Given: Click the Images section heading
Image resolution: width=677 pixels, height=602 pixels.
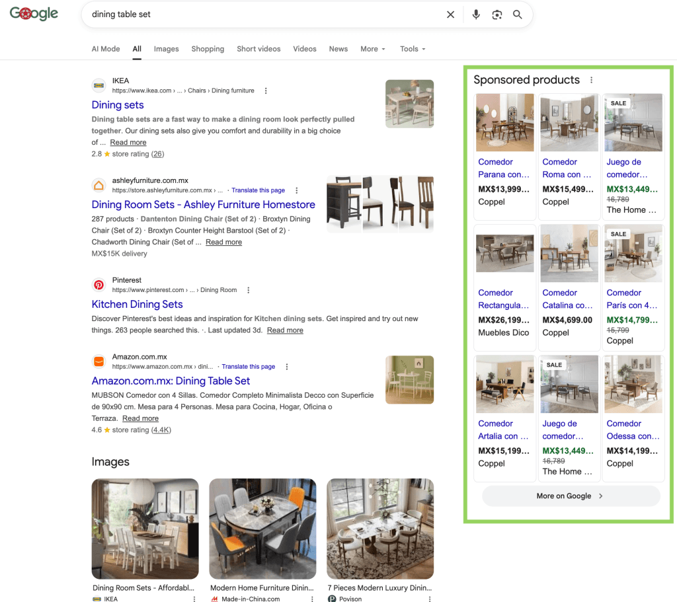Looking at the screenshot, I should tap(110, 462).
